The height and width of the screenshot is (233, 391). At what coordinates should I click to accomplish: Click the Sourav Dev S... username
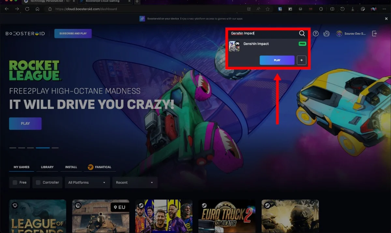355,34
